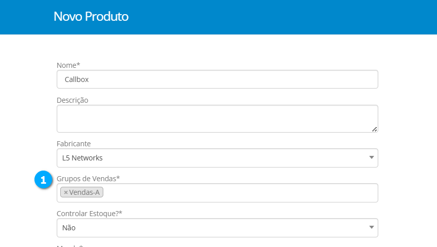Viewport: 437px width, 247px height.
Task: Click the Nome* field label
Action: pyautogui.click(x=68, y=65)
